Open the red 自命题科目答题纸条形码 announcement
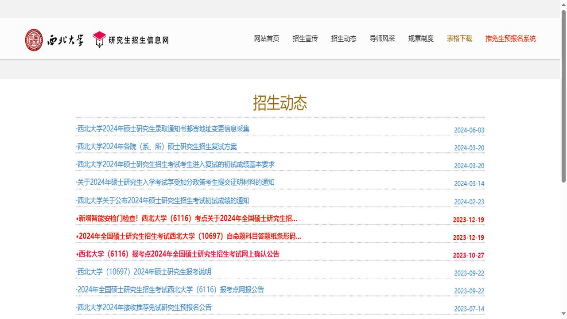This screenshot has height=319, width=567. click(189, 236)
